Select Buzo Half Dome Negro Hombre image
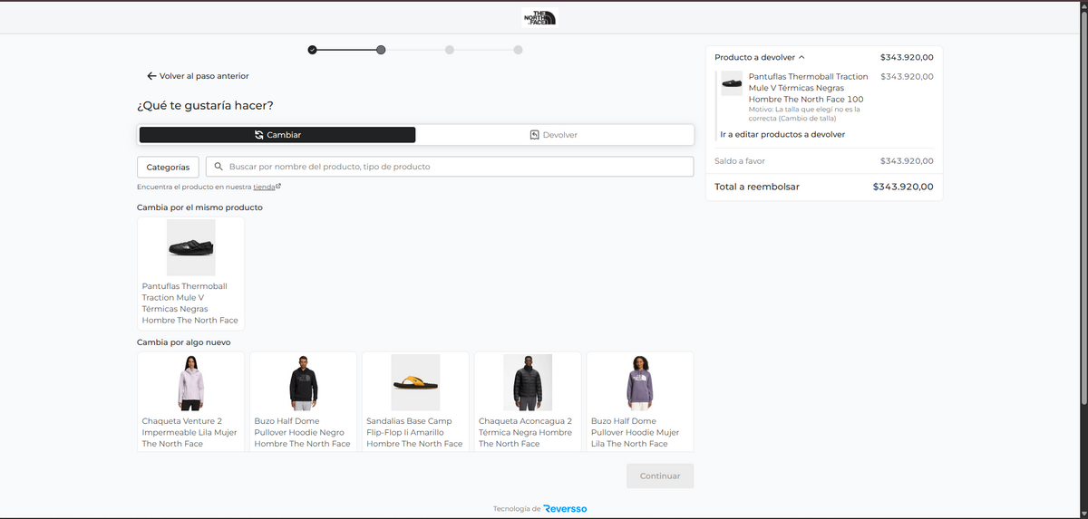 pos(303,382)
